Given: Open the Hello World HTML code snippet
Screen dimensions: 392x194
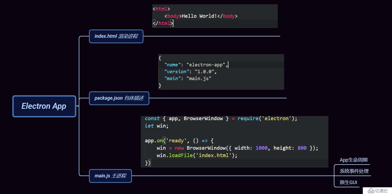Looking at the screenshot, I should point(215,16).
